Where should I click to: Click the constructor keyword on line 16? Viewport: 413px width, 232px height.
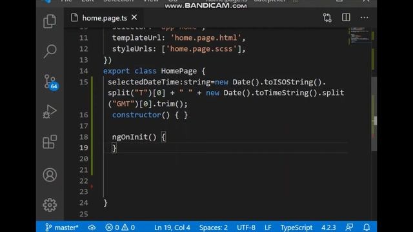tap(137, 115)
